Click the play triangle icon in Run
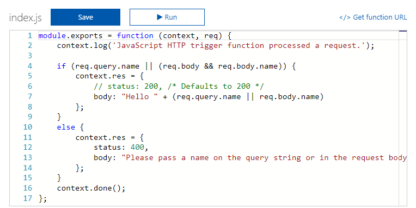The image size is (416, 208). tap(160, 17)
